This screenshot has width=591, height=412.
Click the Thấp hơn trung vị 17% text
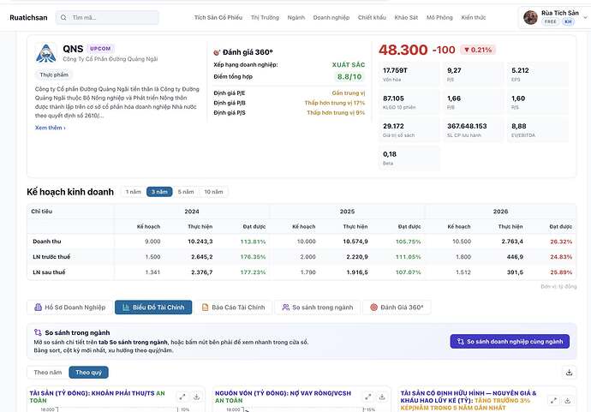tap(335, 103)
